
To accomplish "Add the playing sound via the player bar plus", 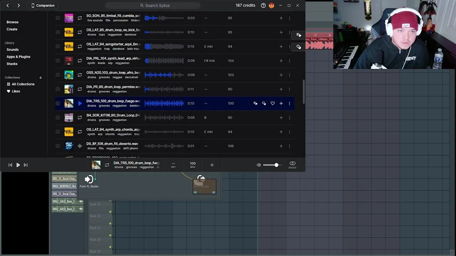I will point(212,165).
